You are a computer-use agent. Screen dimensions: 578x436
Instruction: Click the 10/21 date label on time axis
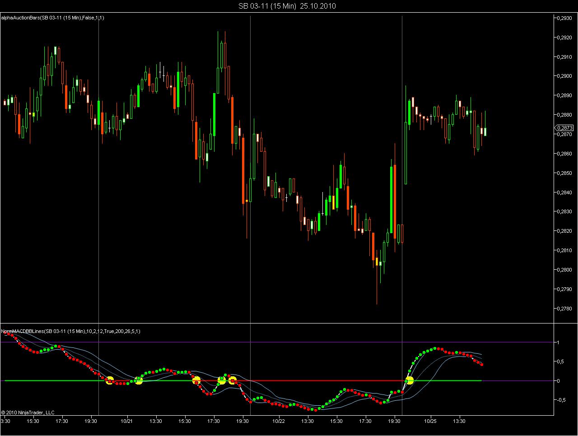click(x=127, y=421)
